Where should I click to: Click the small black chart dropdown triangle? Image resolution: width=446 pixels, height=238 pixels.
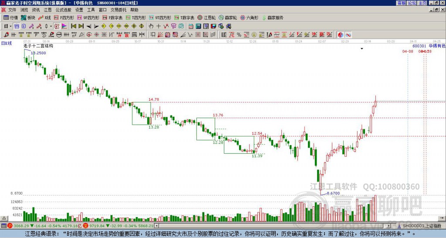362,49
